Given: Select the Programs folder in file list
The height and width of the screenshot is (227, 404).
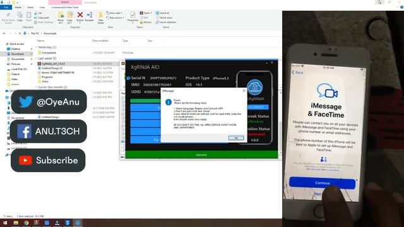Looking at the screenshot, I should click(47, 77).
